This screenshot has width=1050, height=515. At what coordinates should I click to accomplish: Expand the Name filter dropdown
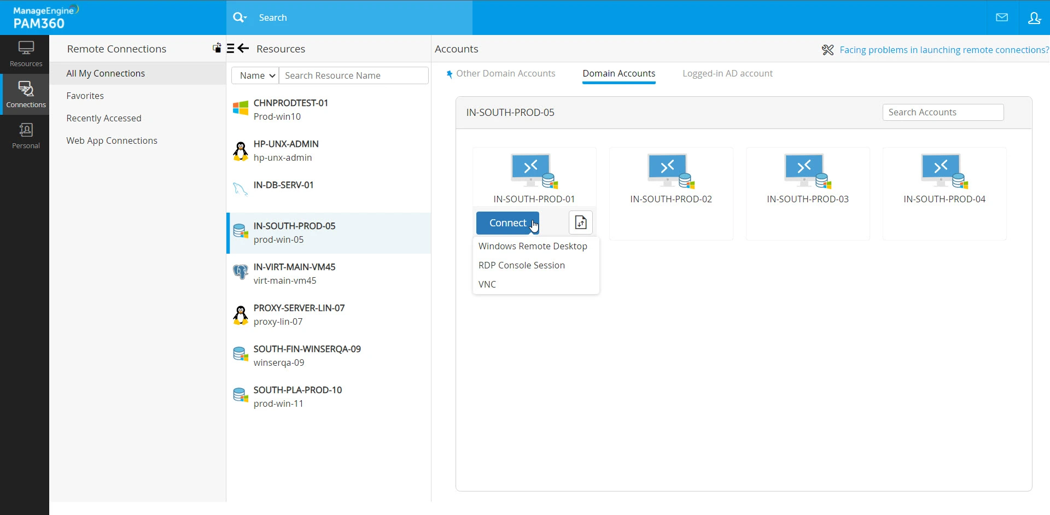click(255, 75)
